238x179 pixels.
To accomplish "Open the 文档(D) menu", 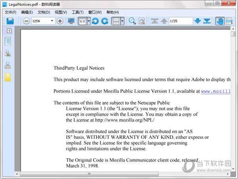I will coord(44,12).
